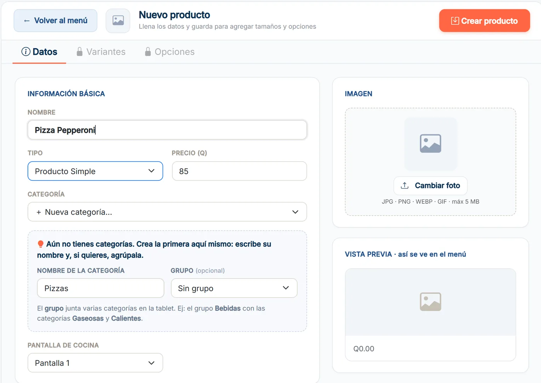Click the picture placeholder in the Imagen upload area
The height and width of the screenshot is (383, 541).
(430, 144)
